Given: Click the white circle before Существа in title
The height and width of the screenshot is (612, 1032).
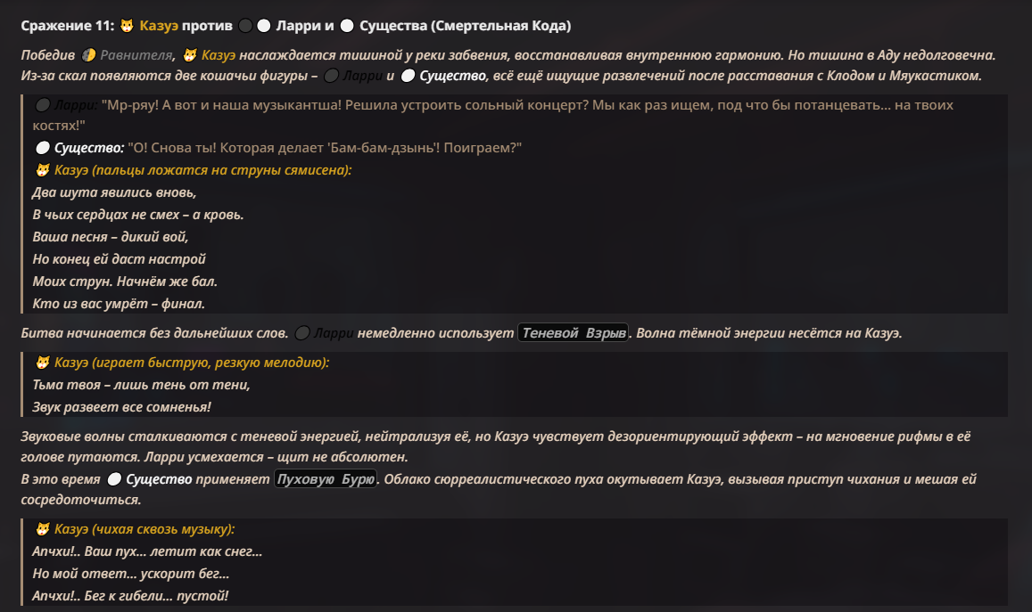Looking at the screenshot, I should [x=347, y=26].
